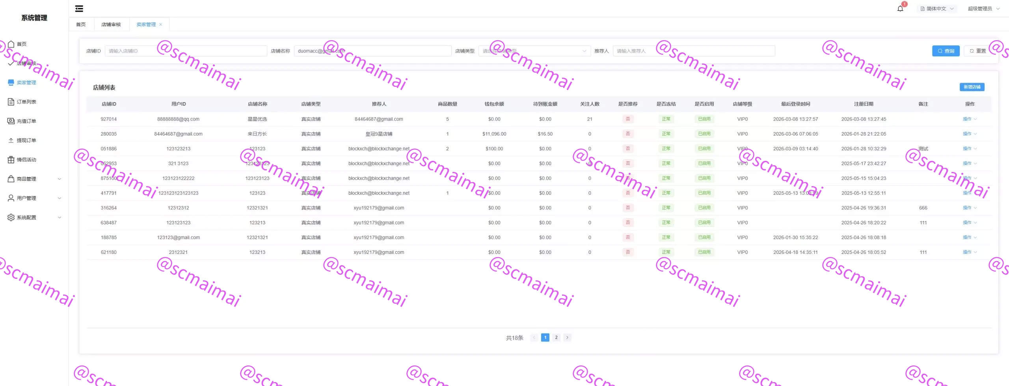Click store name 来日方长
1009x386 pixels.
[257, 134]
